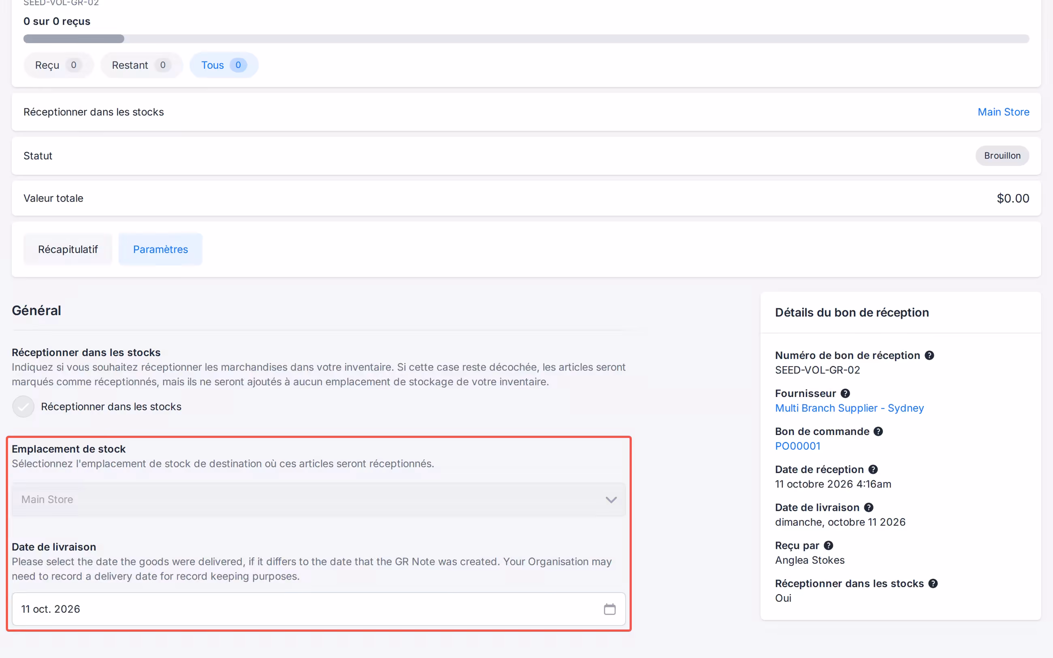The image size is (1053, 658).
Task: Click the Valeur totale label
Action: pyautogui.click(x=53, y=198)
